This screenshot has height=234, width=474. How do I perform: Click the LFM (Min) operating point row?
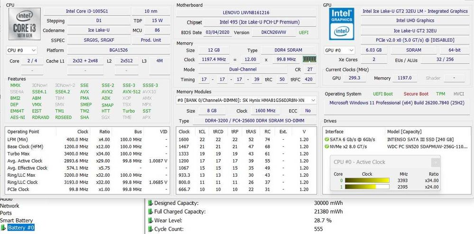(x=87, y=139)
